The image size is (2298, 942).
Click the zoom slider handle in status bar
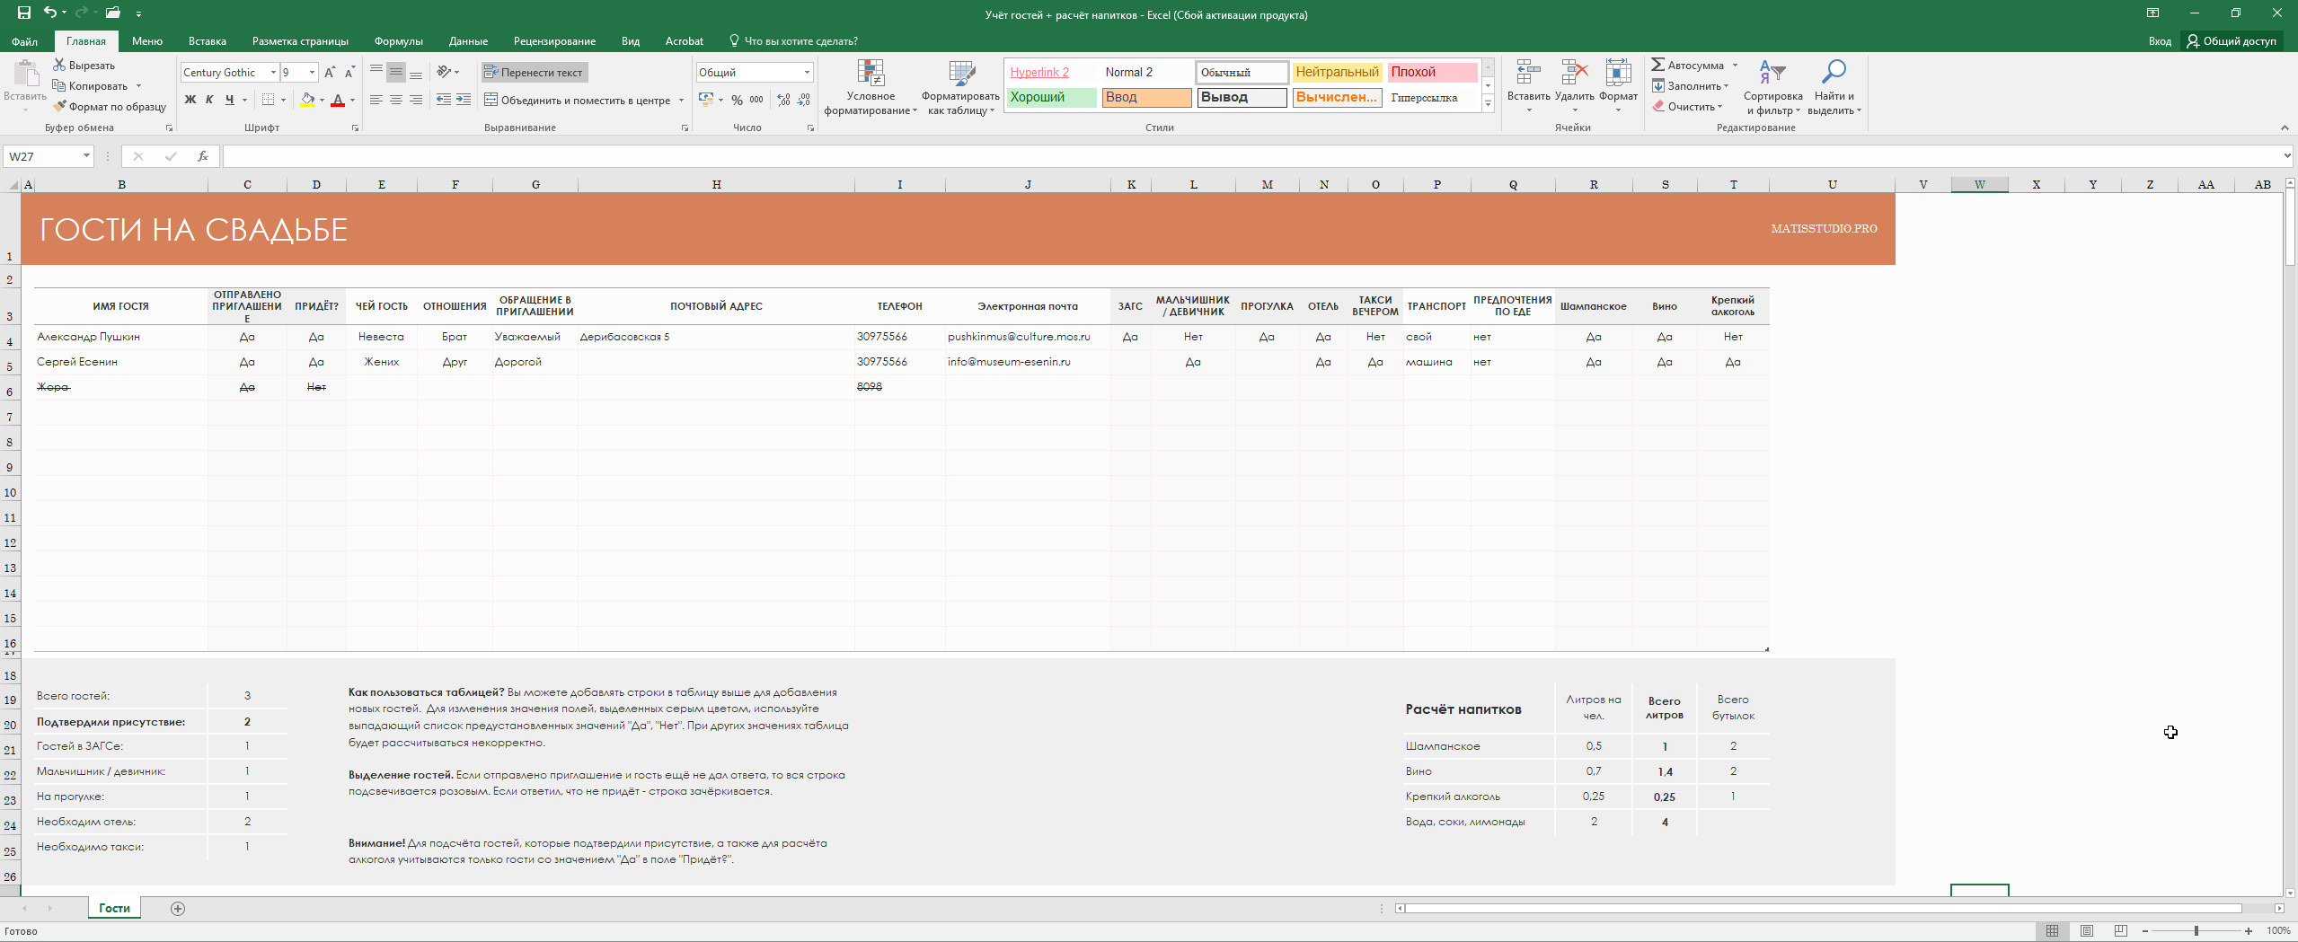coord(2196,931)
